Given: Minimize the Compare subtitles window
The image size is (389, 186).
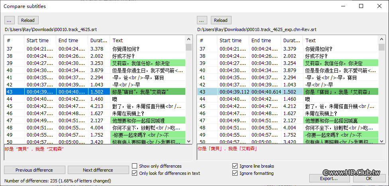Looking at the screenshot, I should (343, 6).
